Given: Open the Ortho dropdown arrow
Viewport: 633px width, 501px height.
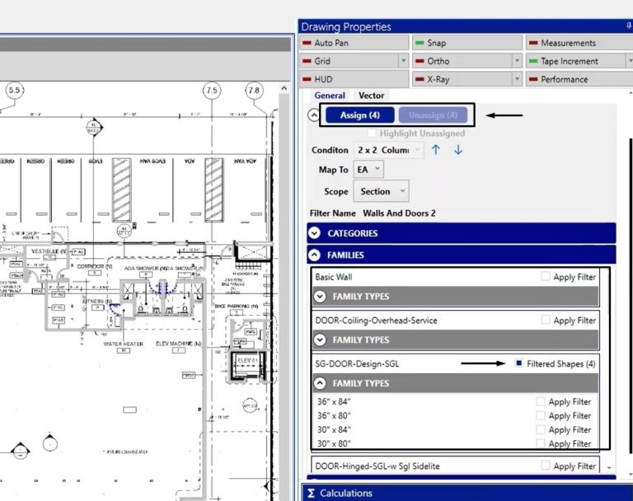Looking at the screenshot, I should [517, 61].
